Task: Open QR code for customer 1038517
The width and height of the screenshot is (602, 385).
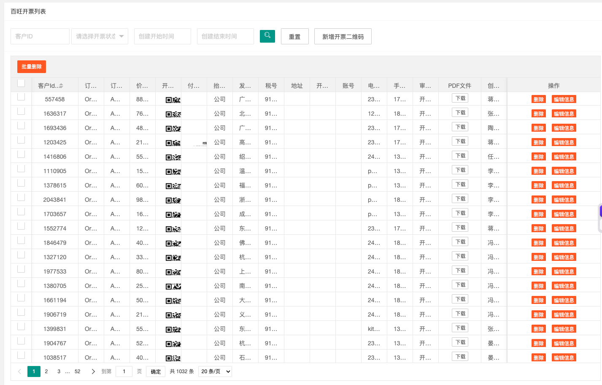Action: click(173, 358)
